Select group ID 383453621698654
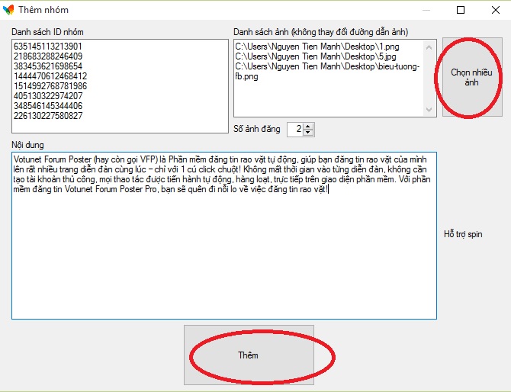The height and width of the screenshot is (392, 511). point(48,66)
